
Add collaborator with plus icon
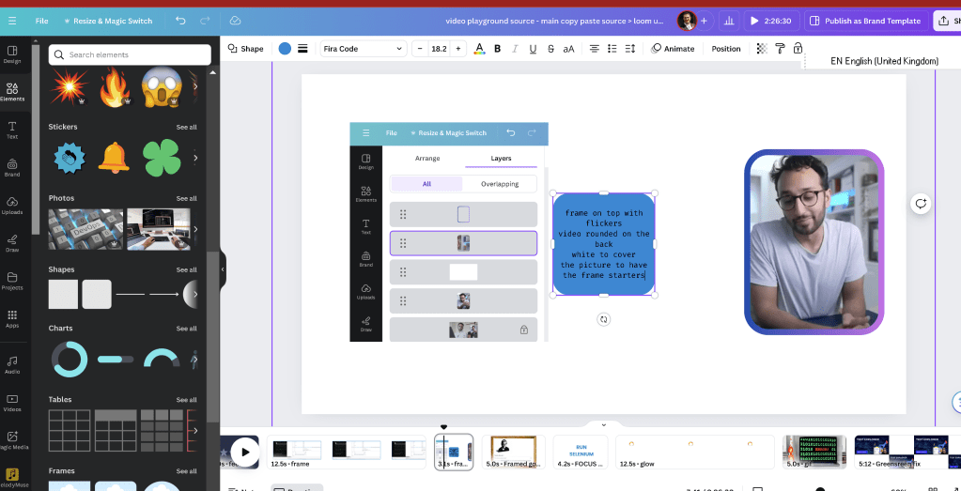pos(704,21)
